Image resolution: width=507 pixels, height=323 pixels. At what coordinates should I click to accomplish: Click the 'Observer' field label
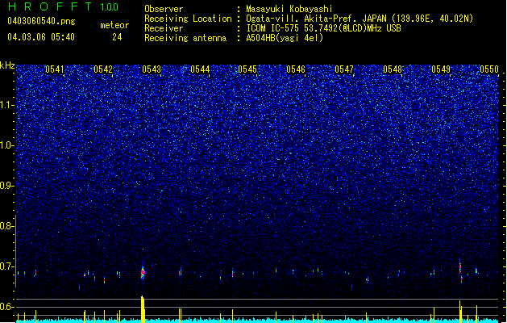[164, 9]
